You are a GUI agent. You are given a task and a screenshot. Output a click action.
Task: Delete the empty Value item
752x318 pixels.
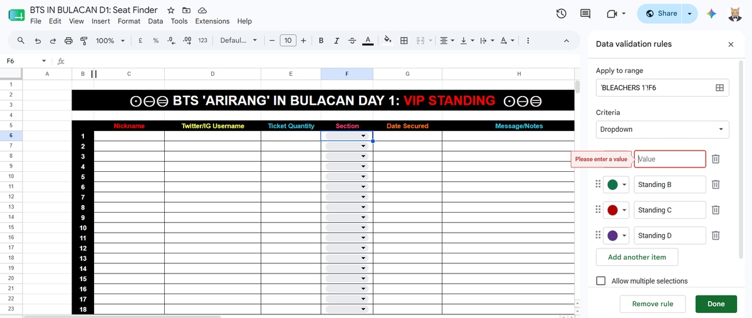pyautogui.click(x=716, y=159)
